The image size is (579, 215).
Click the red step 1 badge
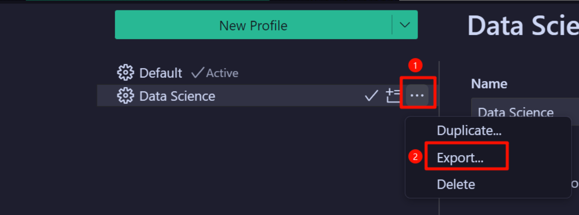tap(415, 65)
